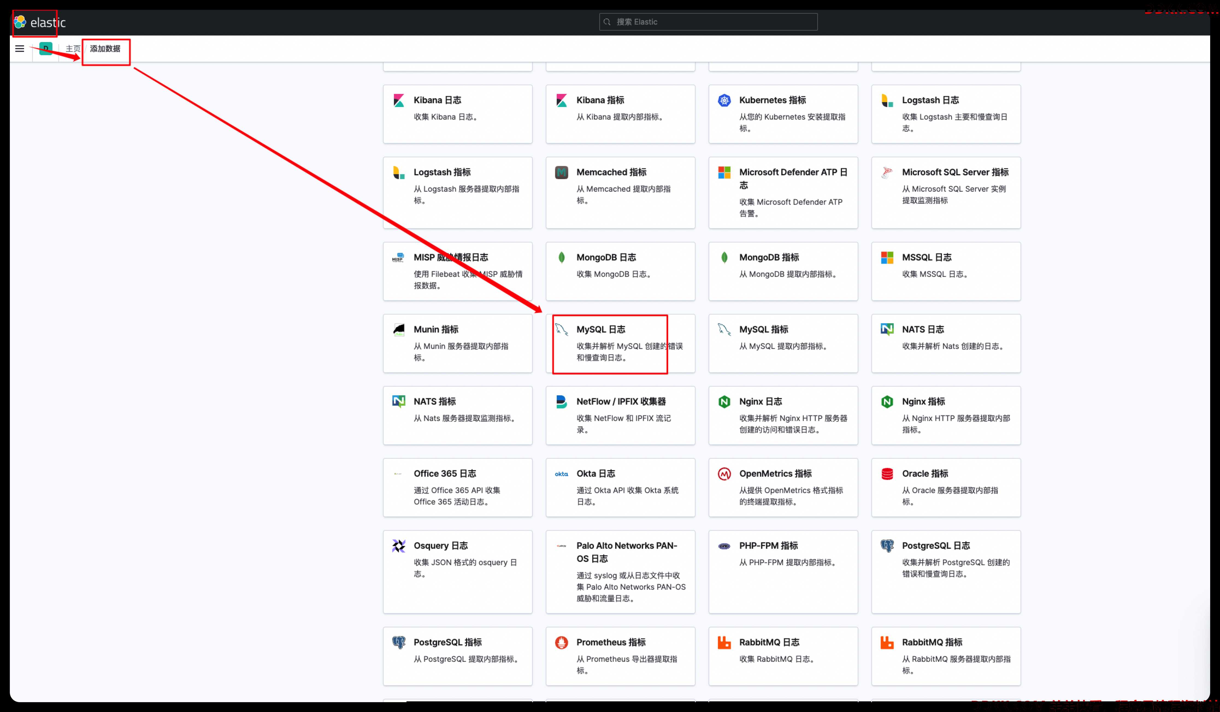Click the Elastic logo

pyautogui.click(x=39, y=22)
